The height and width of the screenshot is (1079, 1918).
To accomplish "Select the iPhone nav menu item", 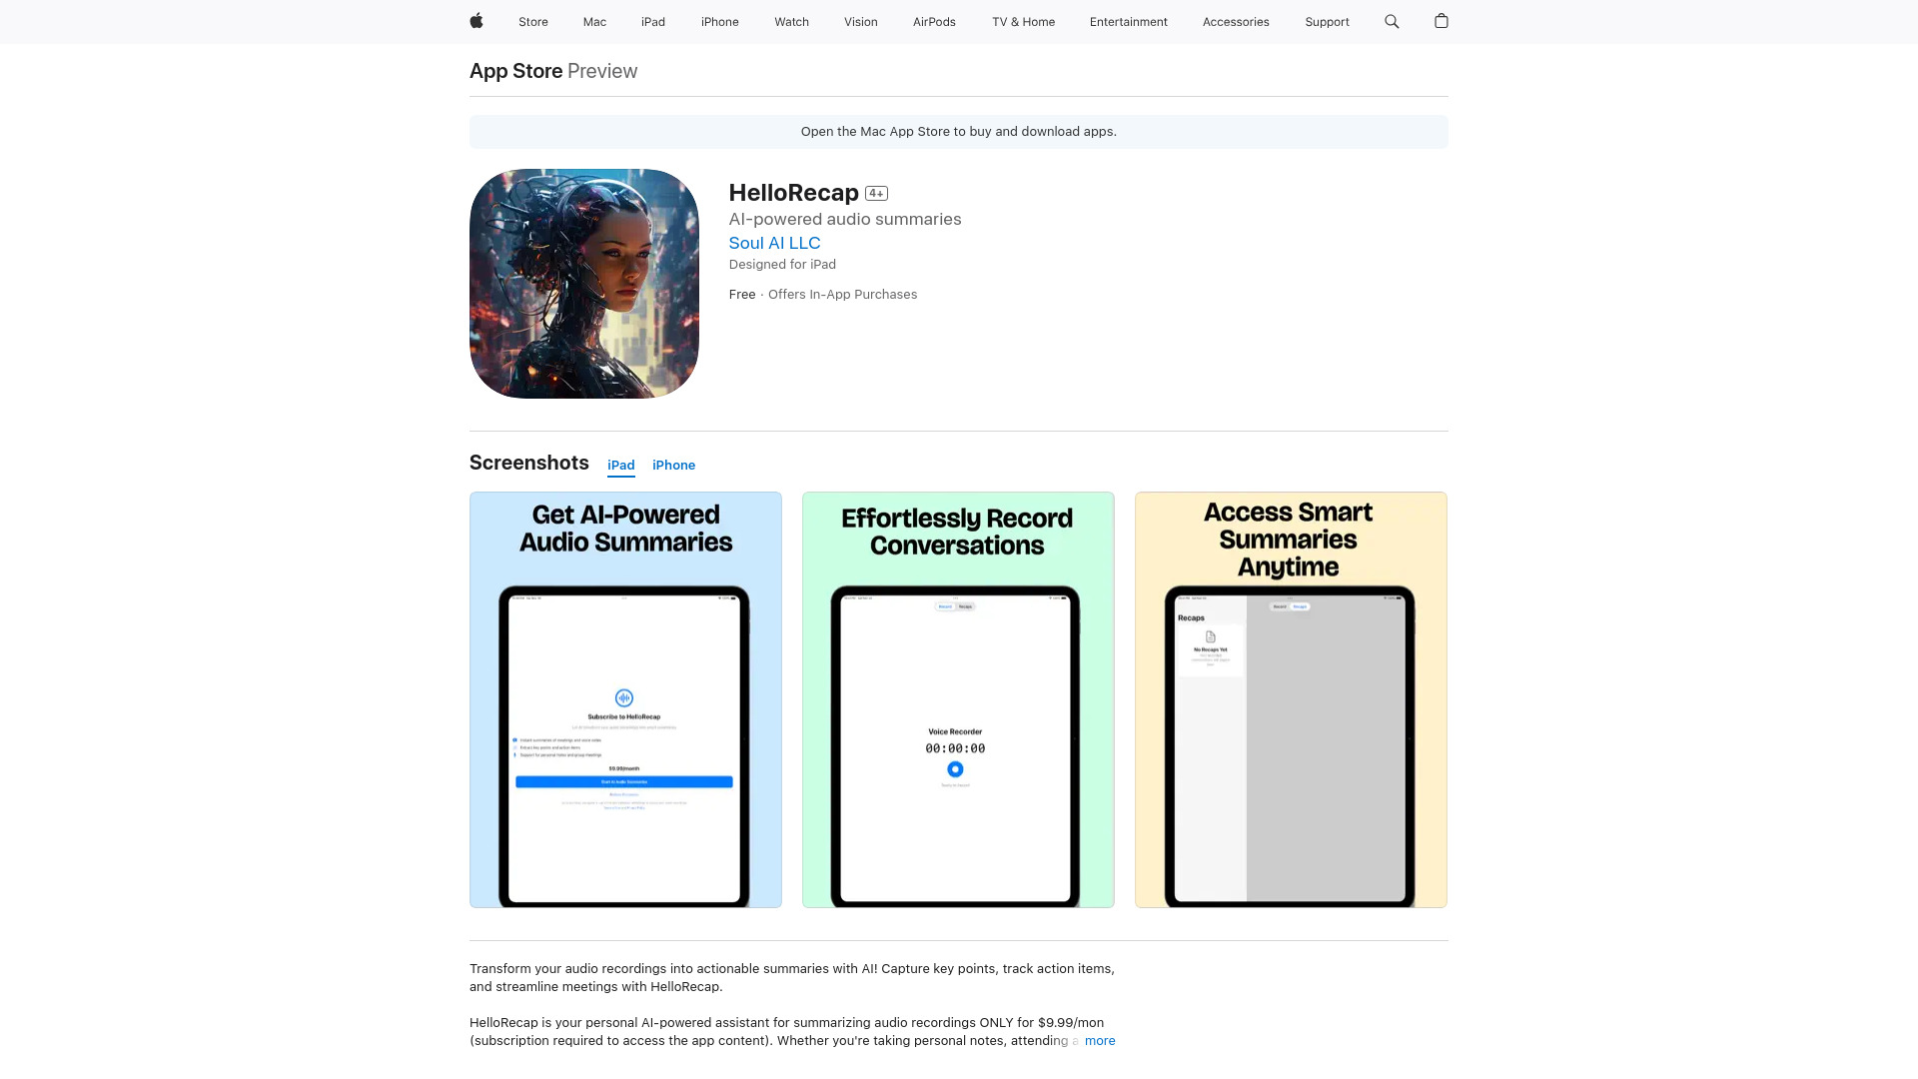I will pos(719,21).
